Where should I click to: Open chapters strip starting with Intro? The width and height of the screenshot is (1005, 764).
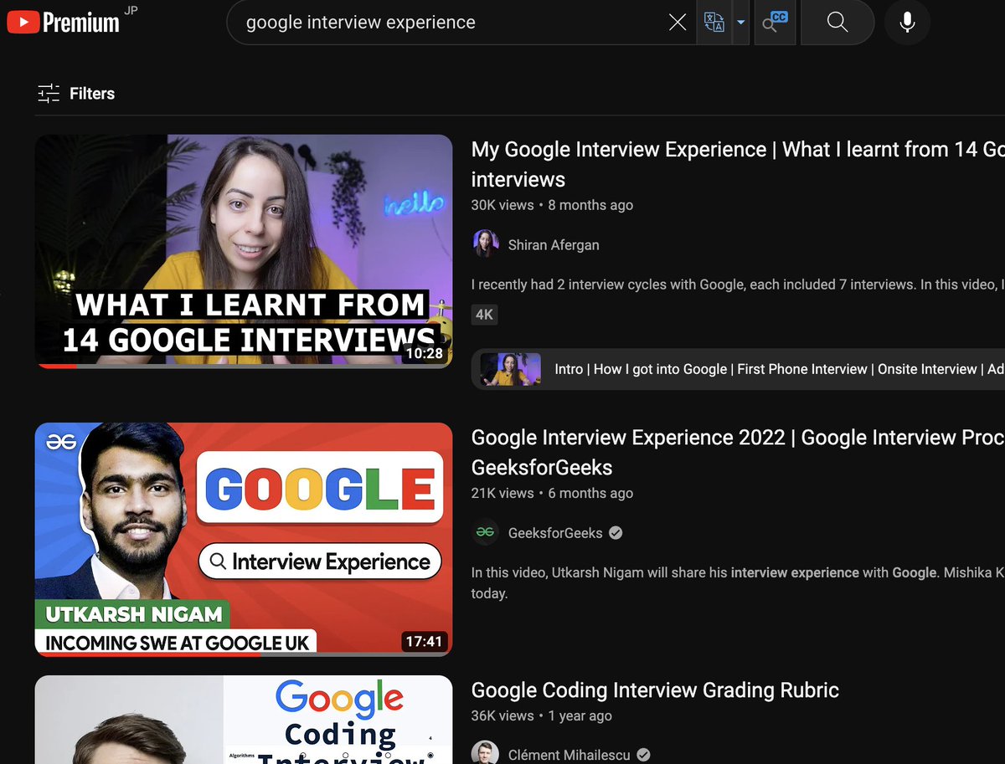[x=738, y=369]
